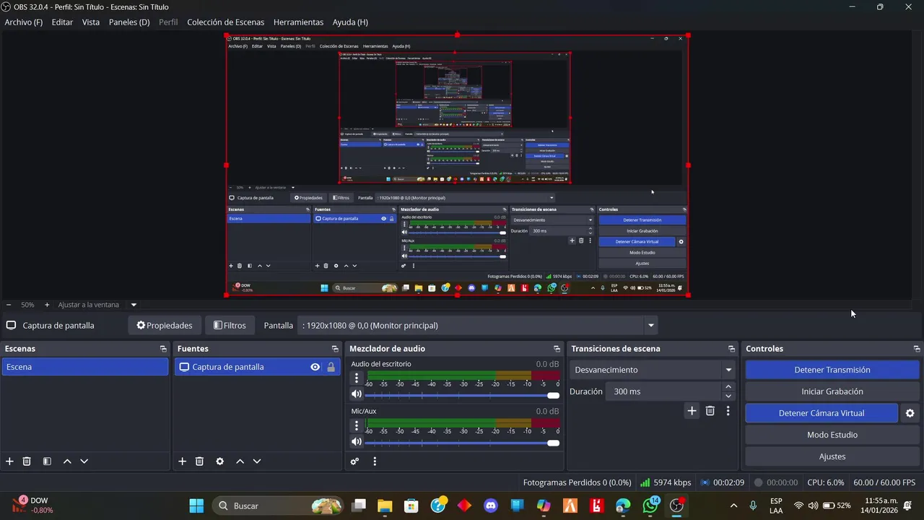Open audio mixer three-dot menu at bottom
Viewport: 924px width, 520px height.
pyautogui.click(x=375, y=461)
